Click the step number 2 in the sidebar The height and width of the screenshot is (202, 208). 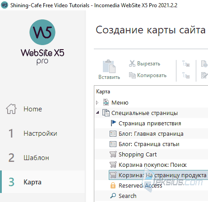(11, 158)
